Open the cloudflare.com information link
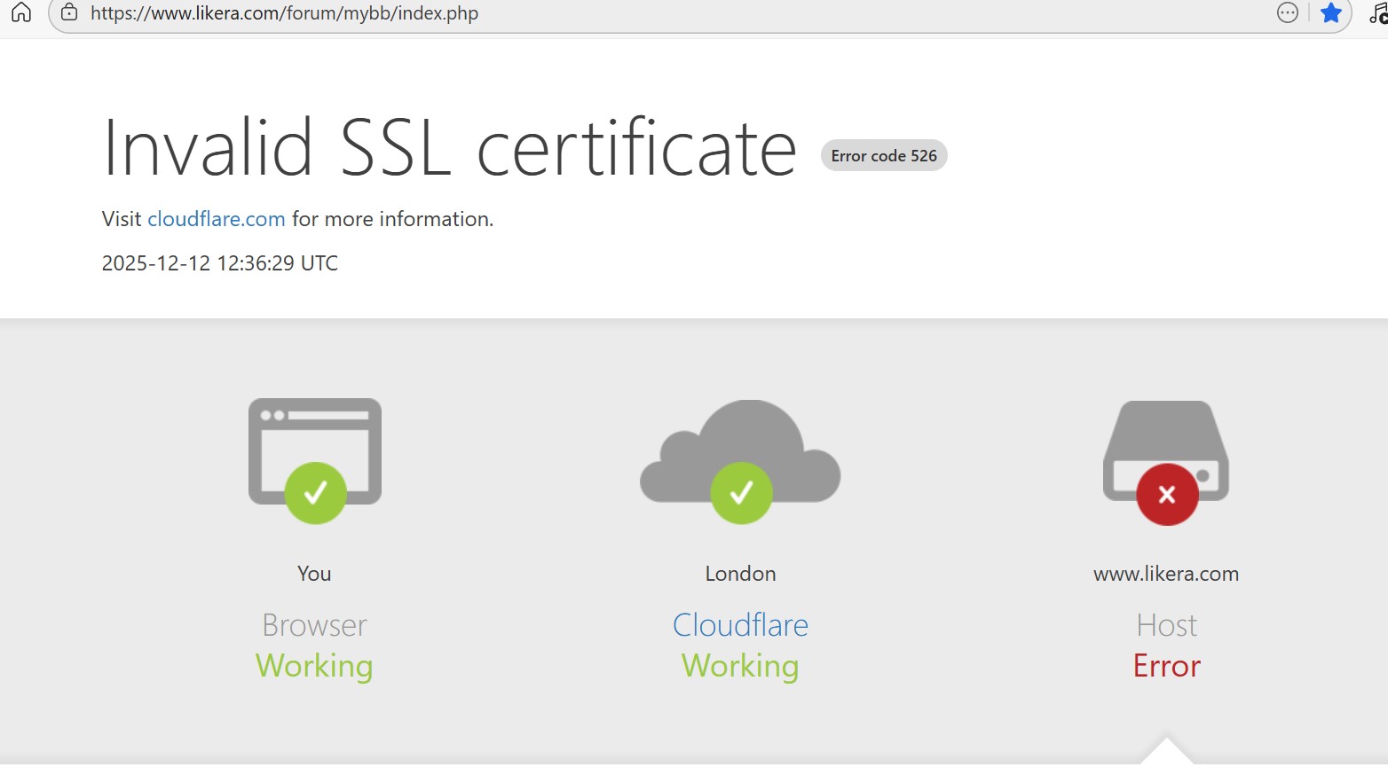Screen dimensions: 1388x767 point(216,219)
